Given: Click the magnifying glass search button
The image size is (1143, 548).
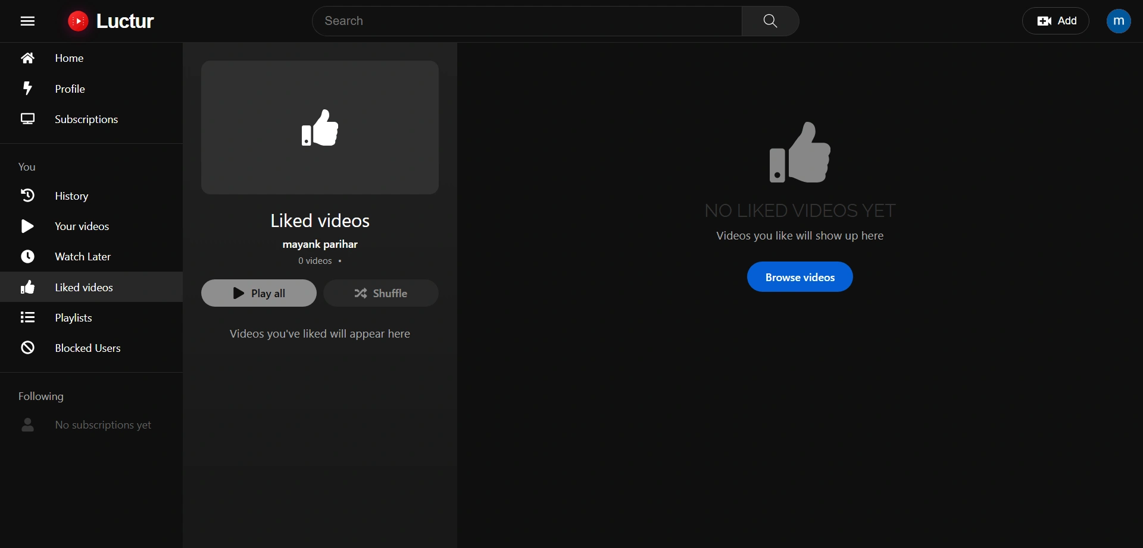Looking at the screenshot, I should pos(770,21).
